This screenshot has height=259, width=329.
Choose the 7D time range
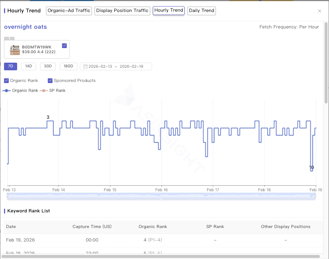11,66
